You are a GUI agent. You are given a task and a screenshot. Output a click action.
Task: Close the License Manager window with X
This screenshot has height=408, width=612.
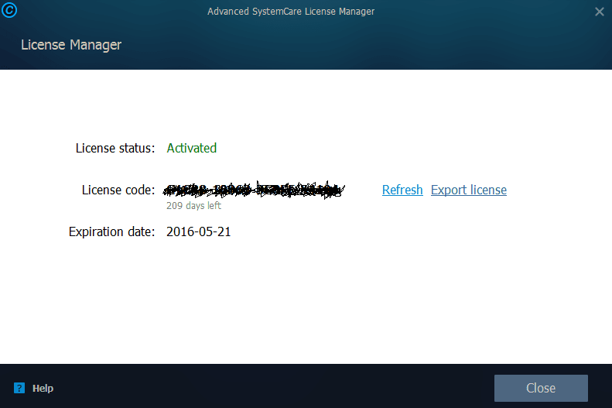pos(600,12)
